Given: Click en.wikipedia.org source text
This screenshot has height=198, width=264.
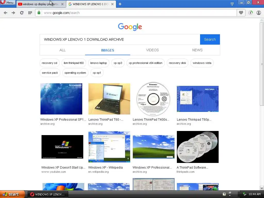Looking at the screenshot, I should [x=98, y=172].
